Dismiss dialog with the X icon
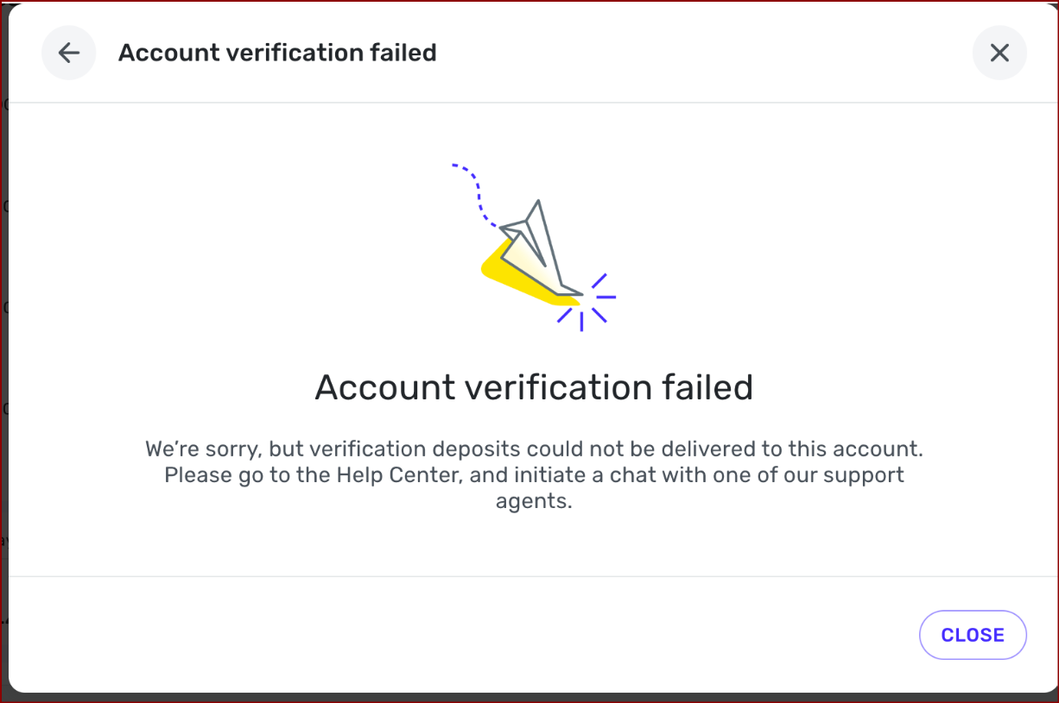Viewport: 1059px width, 703px height. tap(999, 53)
